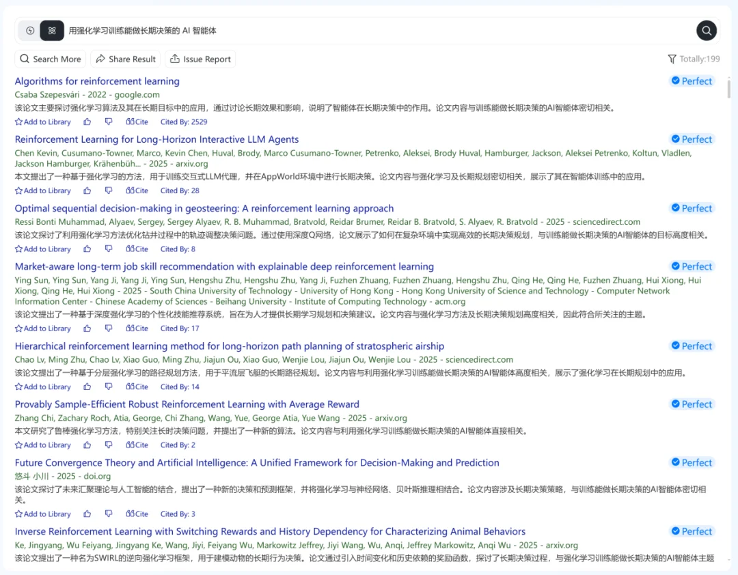Open the Totally:199 filter

(694, 59)
